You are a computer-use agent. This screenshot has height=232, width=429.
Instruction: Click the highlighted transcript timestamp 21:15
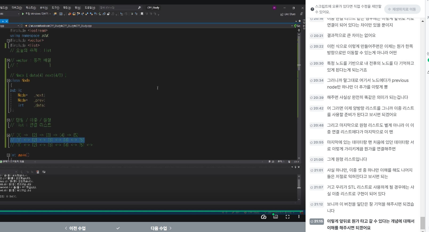[x=316, y=221]
